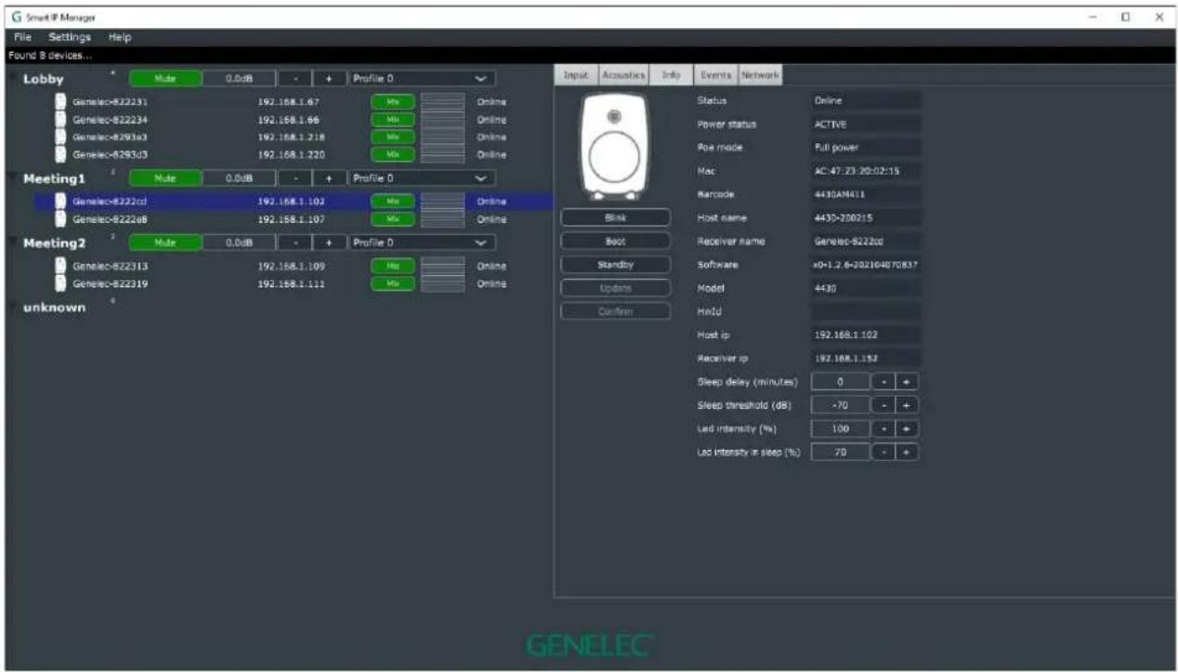Increase Sleep threshold dB with plus
Viewport: 1178px width, 672px height.
point(908,405)
